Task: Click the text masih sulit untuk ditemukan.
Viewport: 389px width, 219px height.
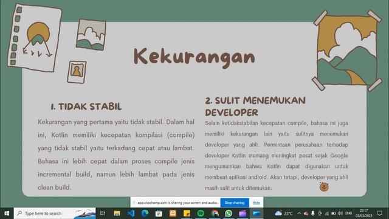Action: [238, 188]
